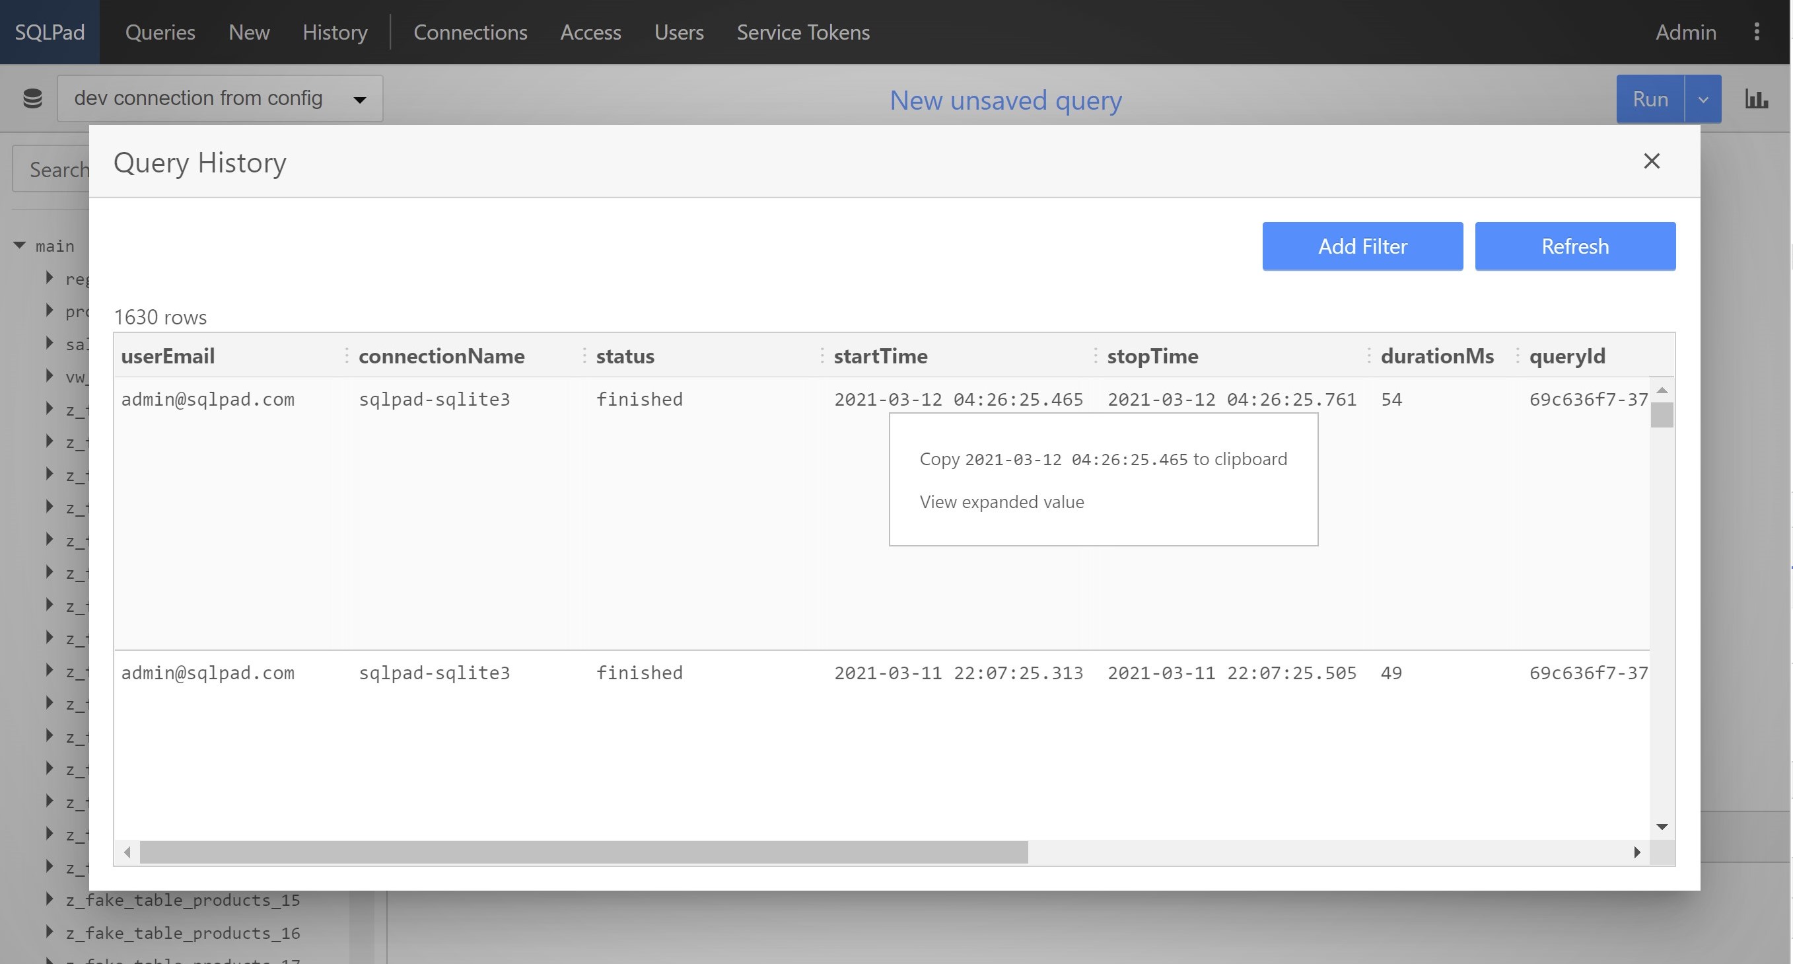
Task: Click the horizontal scrollbar thumb
Action: coord(583,852)
